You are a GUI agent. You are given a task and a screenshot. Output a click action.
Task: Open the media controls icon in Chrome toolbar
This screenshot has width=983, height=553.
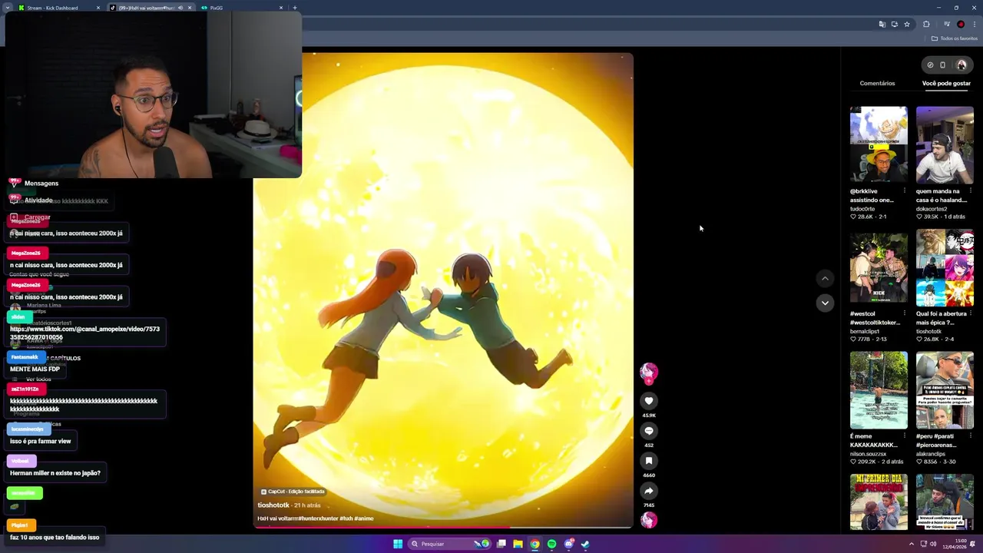(946, 25)
